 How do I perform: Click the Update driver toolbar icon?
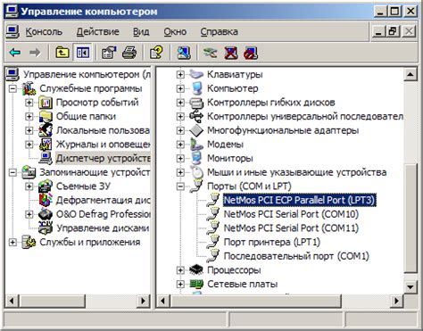pos(210,53)
